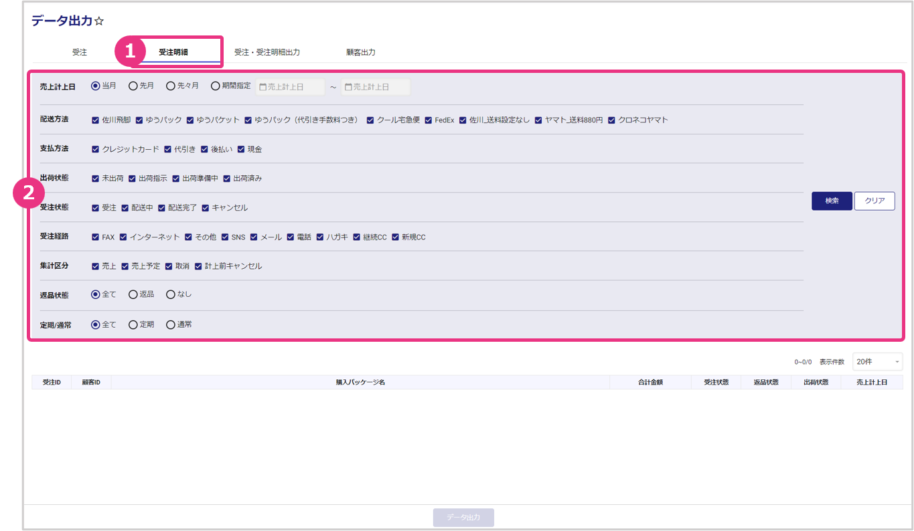
Task: Select the 受注明細 tab
Action: click(x=173, y=52)
